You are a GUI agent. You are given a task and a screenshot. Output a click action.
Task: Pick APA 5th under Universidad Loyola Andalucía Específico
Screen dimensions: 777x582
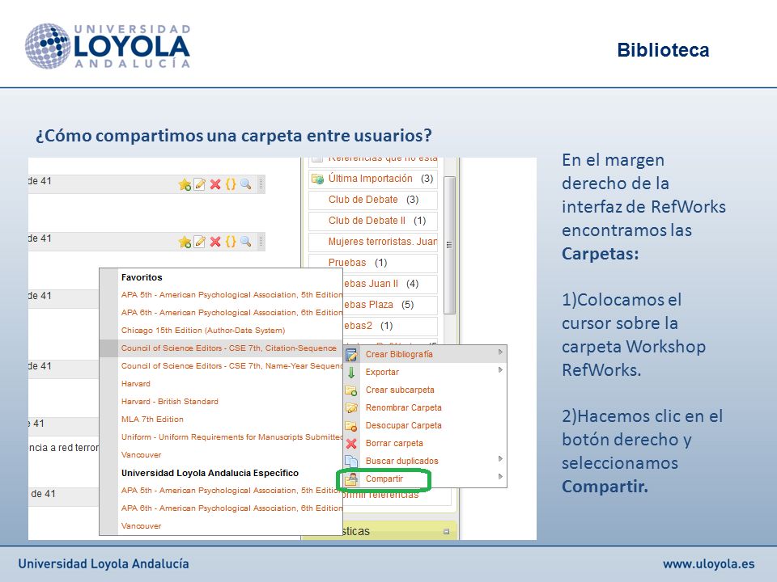click(231, 491)
